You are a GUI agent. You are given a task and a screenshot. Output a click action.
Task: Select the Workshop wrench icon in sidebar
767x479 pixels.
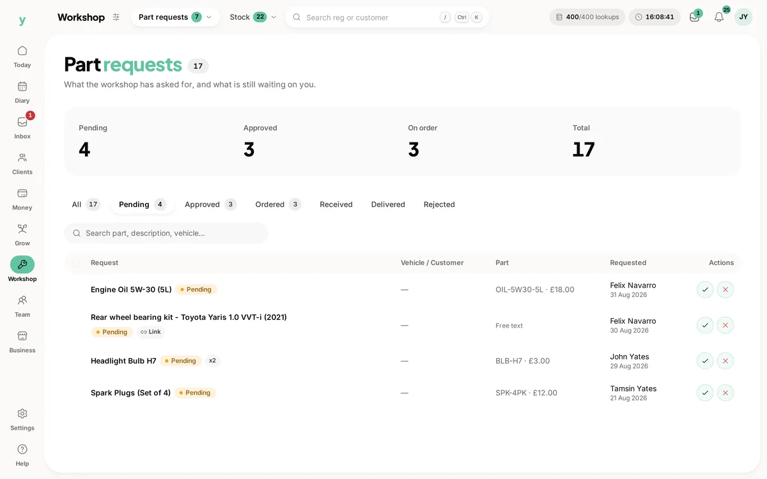(x=22, y=264)
